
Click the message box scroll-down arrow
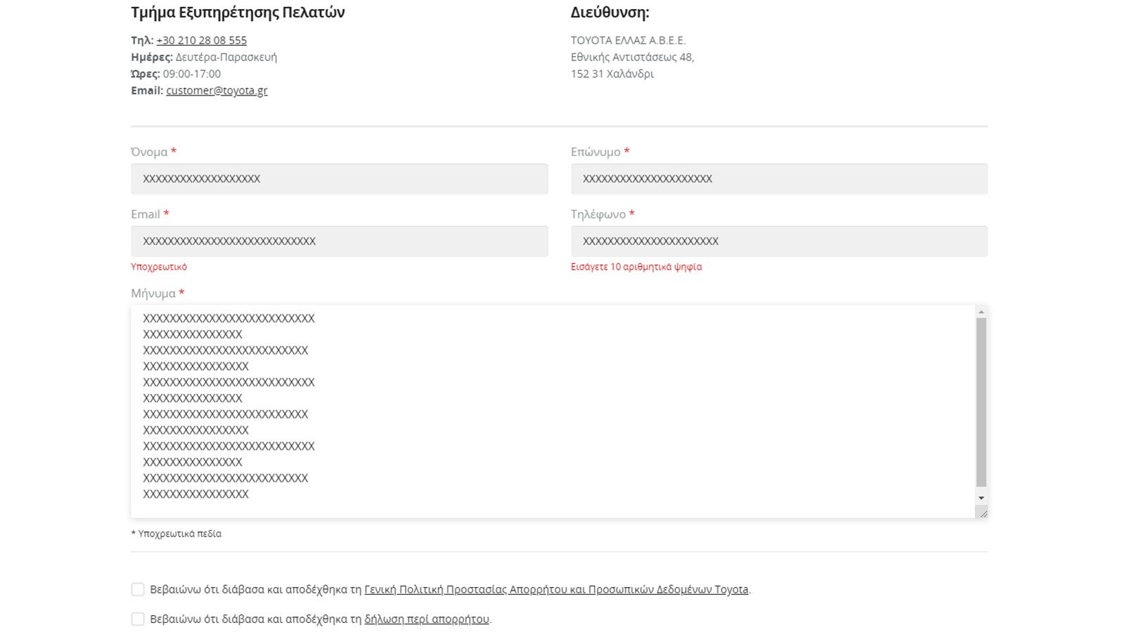[981, 498]
